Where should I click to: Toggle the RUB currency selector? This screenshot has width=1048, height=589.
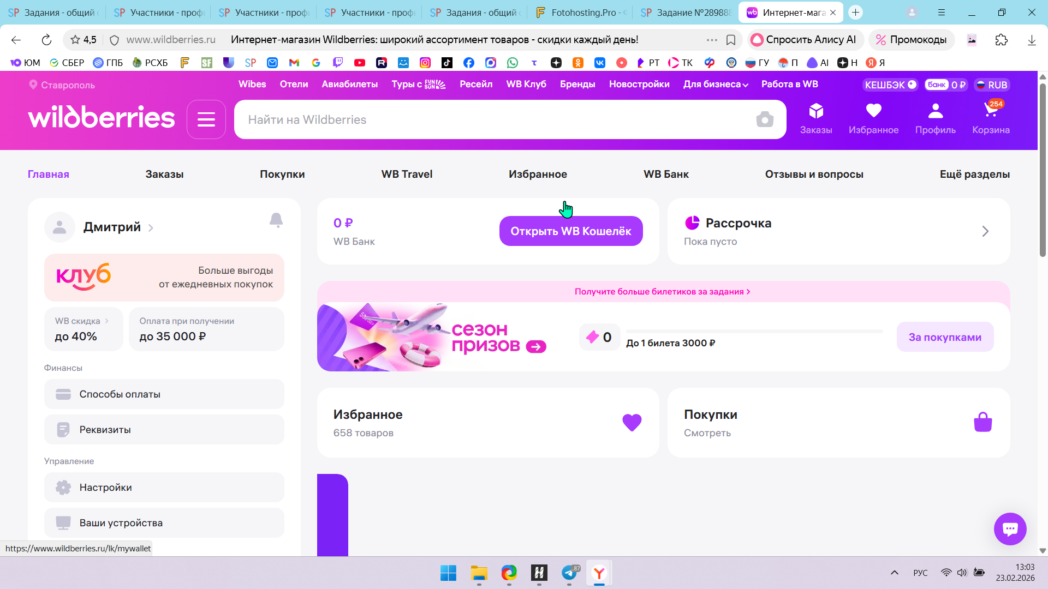pos(992,85)
